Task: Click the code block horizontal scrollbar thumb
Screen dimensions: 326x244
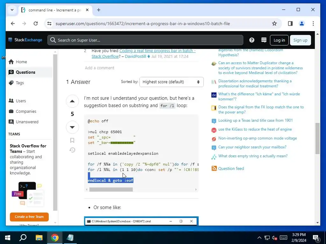Action: (111, 189)
